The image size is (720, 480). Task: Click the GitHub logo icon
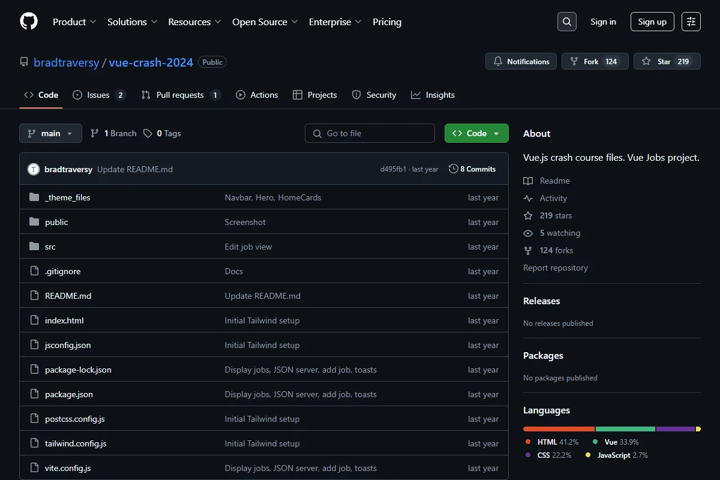point(29,22)
